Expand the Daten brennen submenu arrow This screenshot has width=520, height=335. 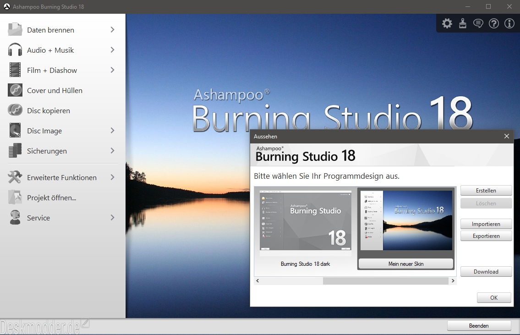click(112, 29)
